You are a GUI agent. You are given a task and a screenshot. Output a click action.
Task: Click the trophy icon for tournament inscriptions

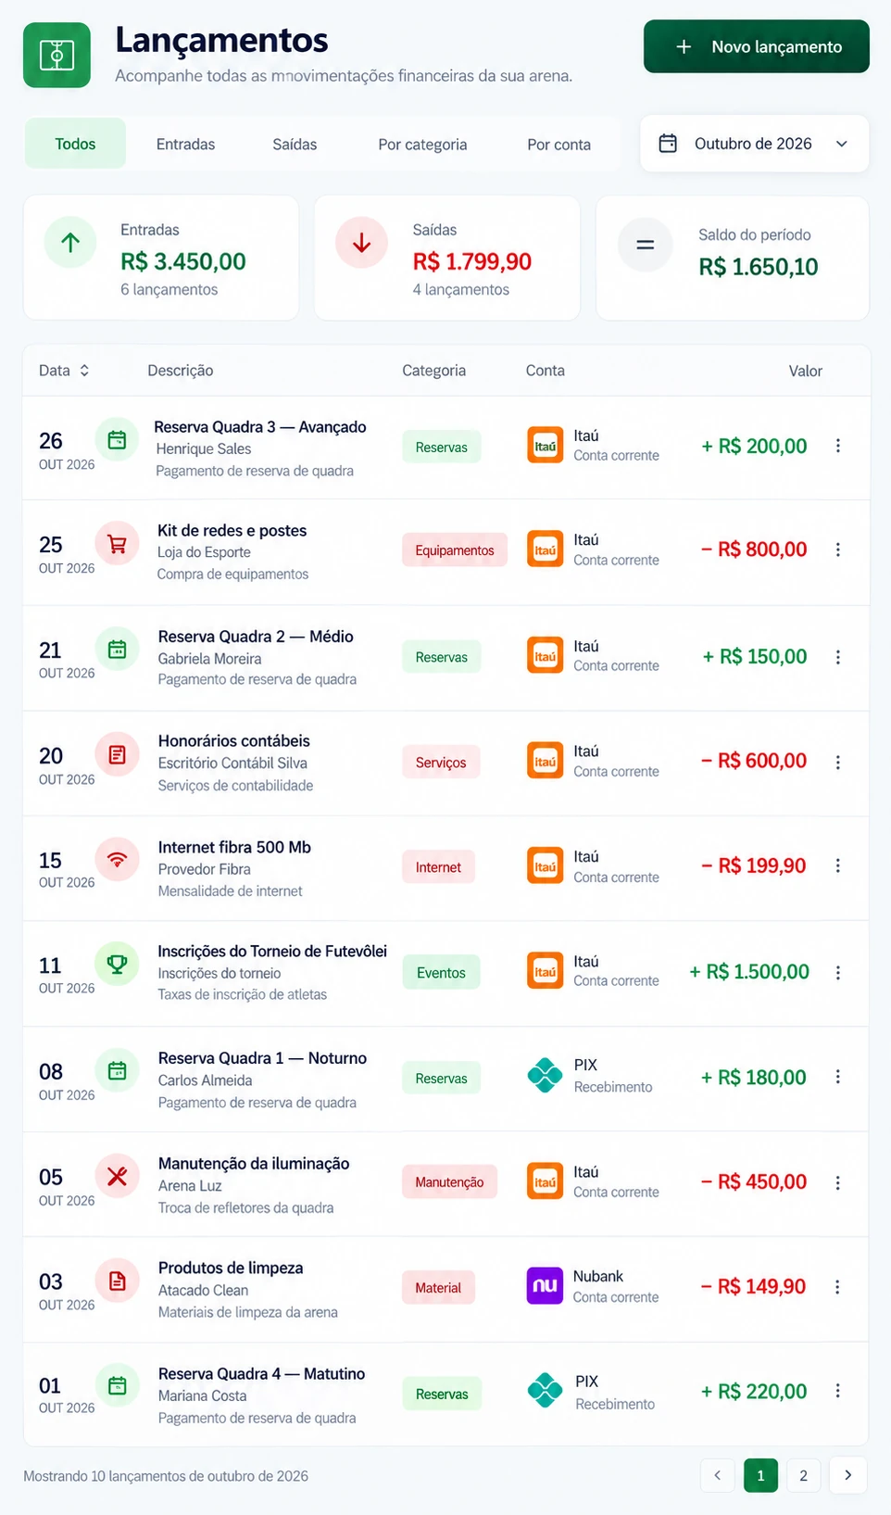pos(117,965)
